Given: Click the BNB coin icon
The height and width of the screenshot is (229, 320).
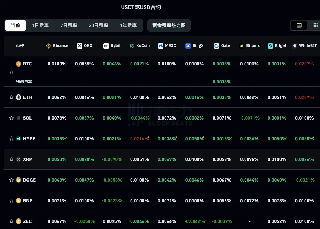Looking at the screenshot, I should [18, 201].
